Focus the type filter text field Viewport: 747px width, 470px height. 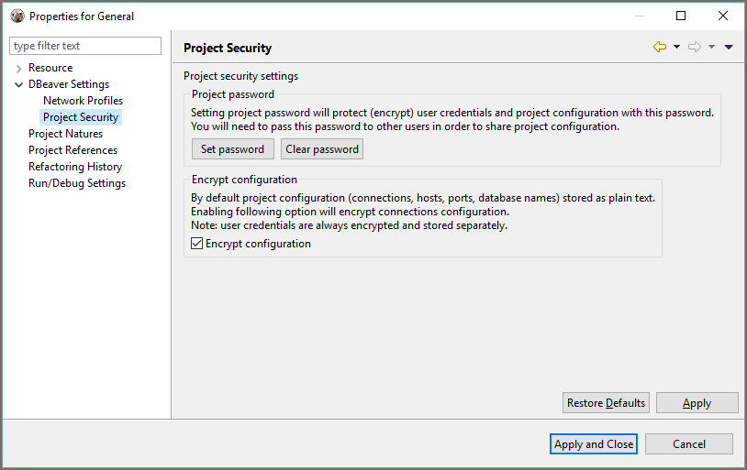85,46
